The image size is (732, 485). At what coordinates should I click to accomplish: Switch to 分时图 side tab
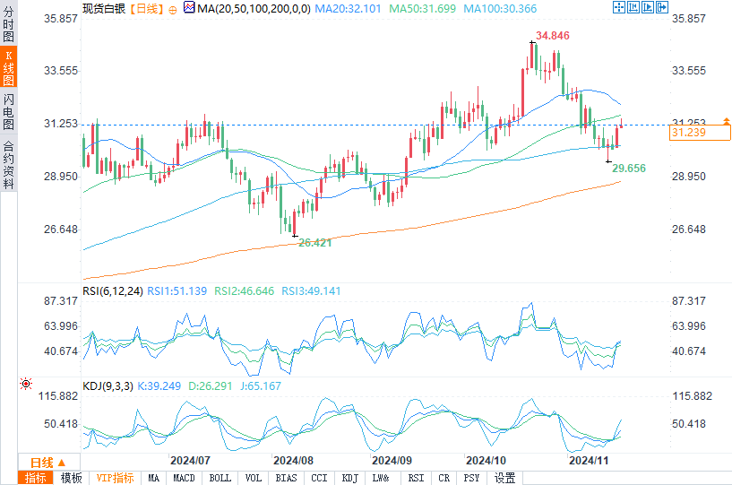click(x=8, y=23)
